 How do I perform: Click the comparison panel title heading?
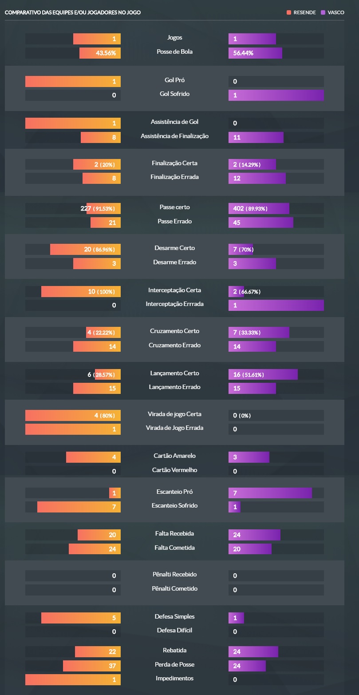click(73, 12)
